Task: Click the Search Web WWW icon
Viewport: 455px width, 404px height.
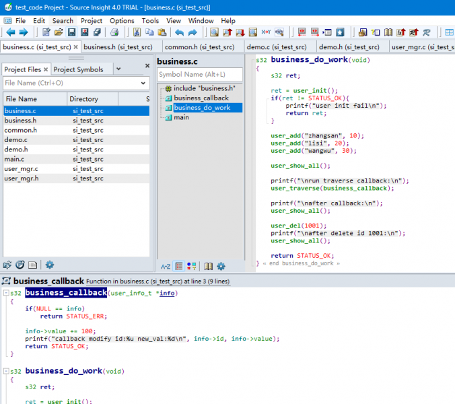Action: tap(279, 32)
